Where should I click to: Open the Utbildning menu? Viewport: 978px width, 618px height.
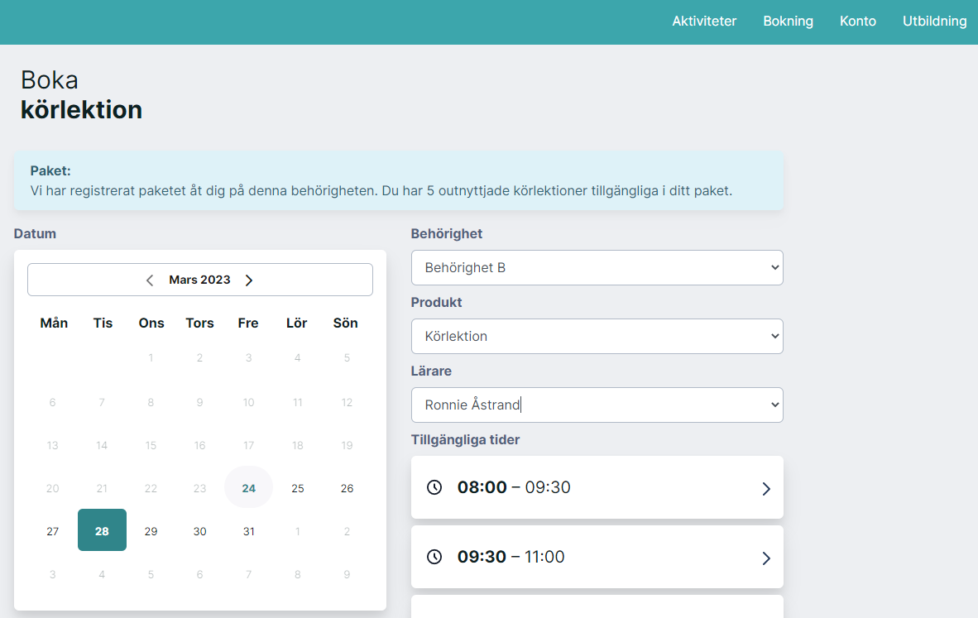click(x=934, y=22)
